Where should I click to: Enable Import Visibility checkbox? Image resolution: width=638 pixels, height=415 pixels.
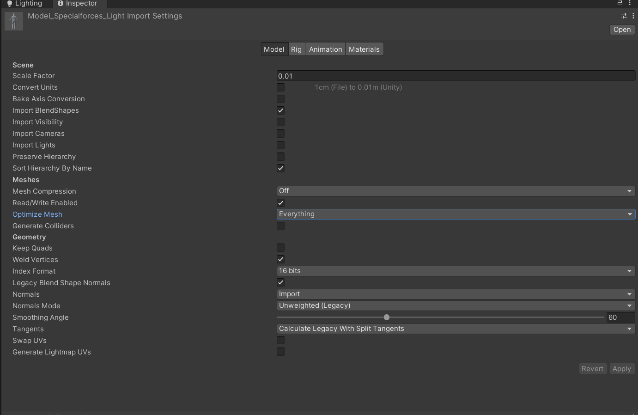point(281,122)
